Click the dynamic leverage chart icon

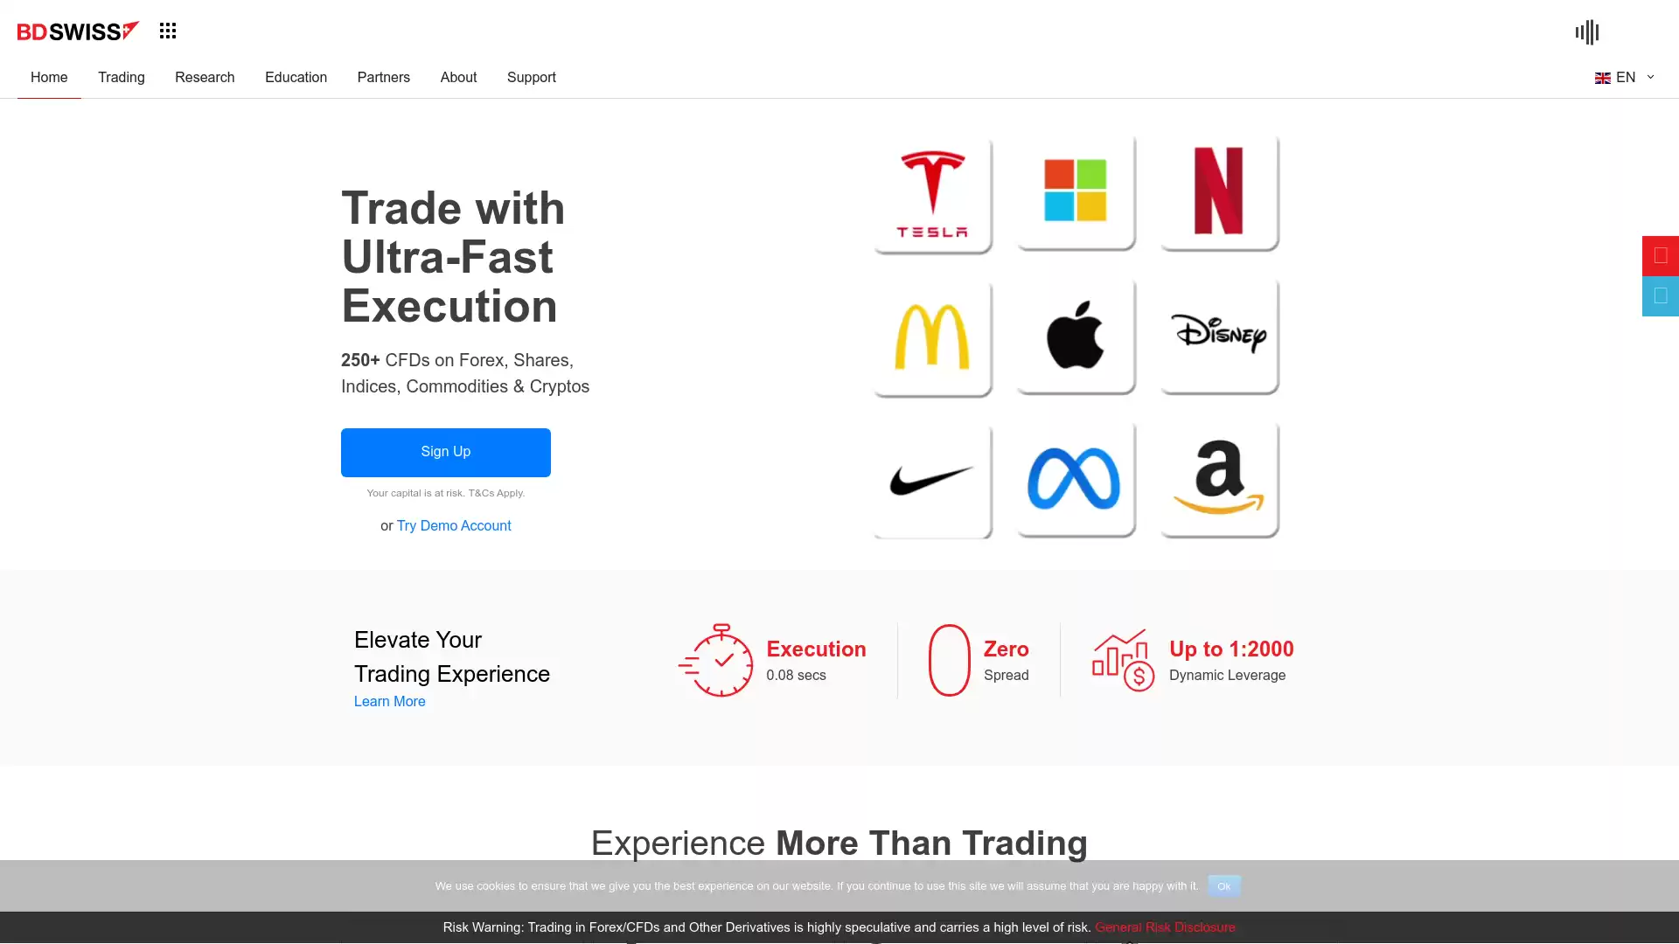pos(1121,659)
